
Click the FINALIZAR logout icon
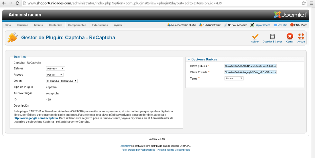(292, 25)
